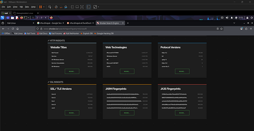The height and width of the screenshot is (131, 254).
Task: Open the terminal emulator from Kali panel
Action: coord(26,18)
